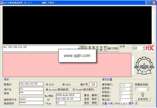Click the light bulb icon above 点击关闭

[x=143, y=94]
